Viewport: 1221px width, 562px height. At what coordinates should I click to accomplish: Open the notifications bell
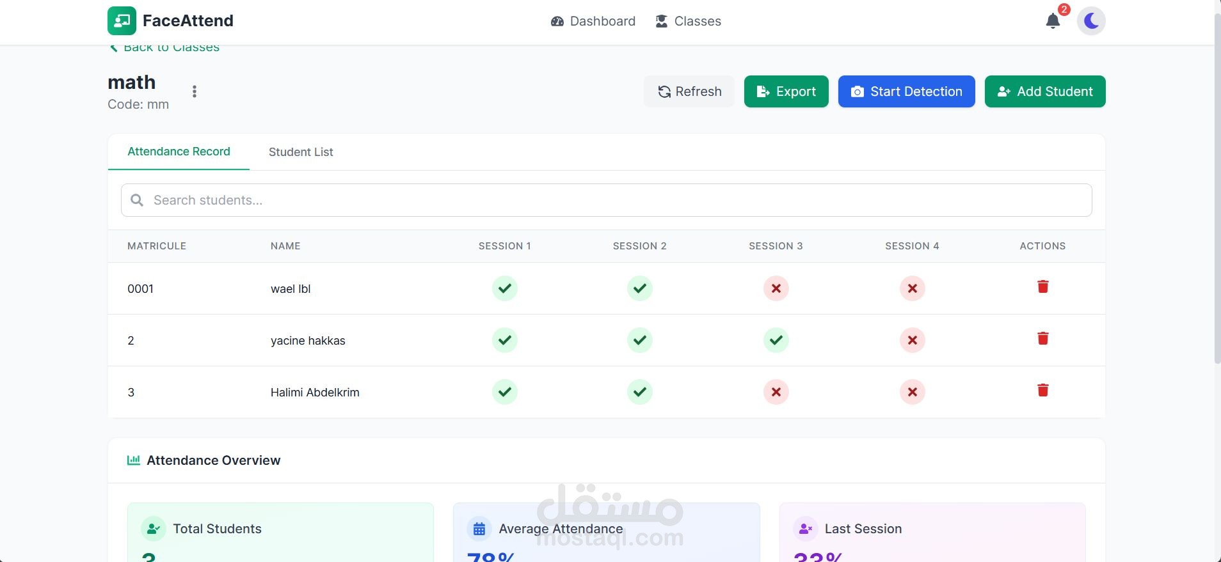point(1053,21)
